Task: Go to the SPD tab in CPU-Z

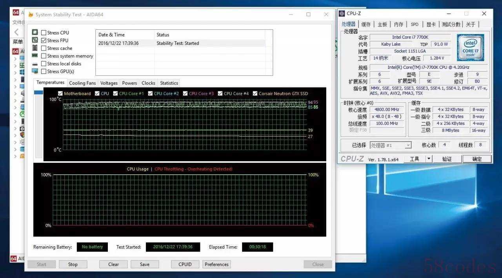Action: coord(415,24)
